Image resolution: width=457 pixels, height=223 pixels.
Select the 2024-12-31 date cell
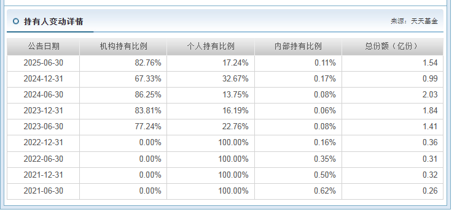[44, 79]
